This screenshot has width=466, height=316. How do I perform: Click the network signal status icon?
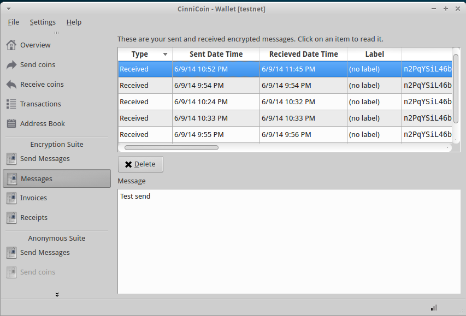click(x=434, y=307)
